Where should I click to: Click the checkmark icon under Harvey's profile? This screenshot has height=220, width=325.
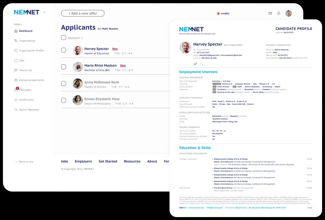[195, 64]
